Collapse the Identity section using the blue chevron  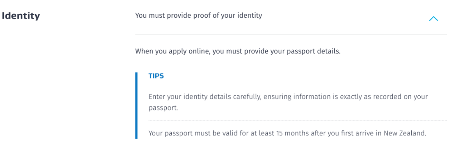pyautogui.click(x=433, y=19)
